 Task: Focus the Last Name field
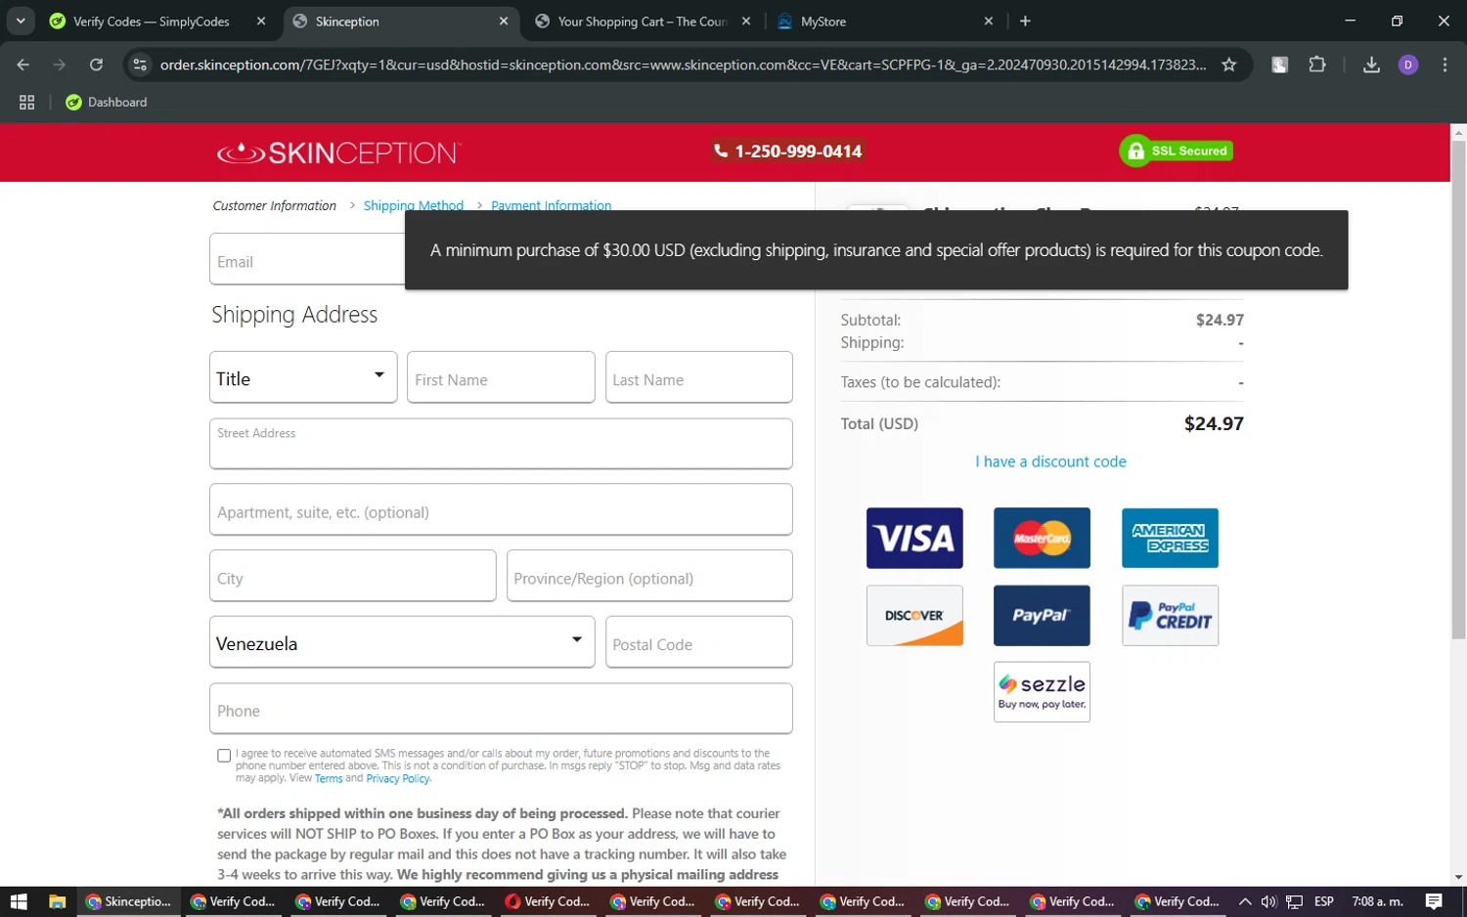click(698, 377)
